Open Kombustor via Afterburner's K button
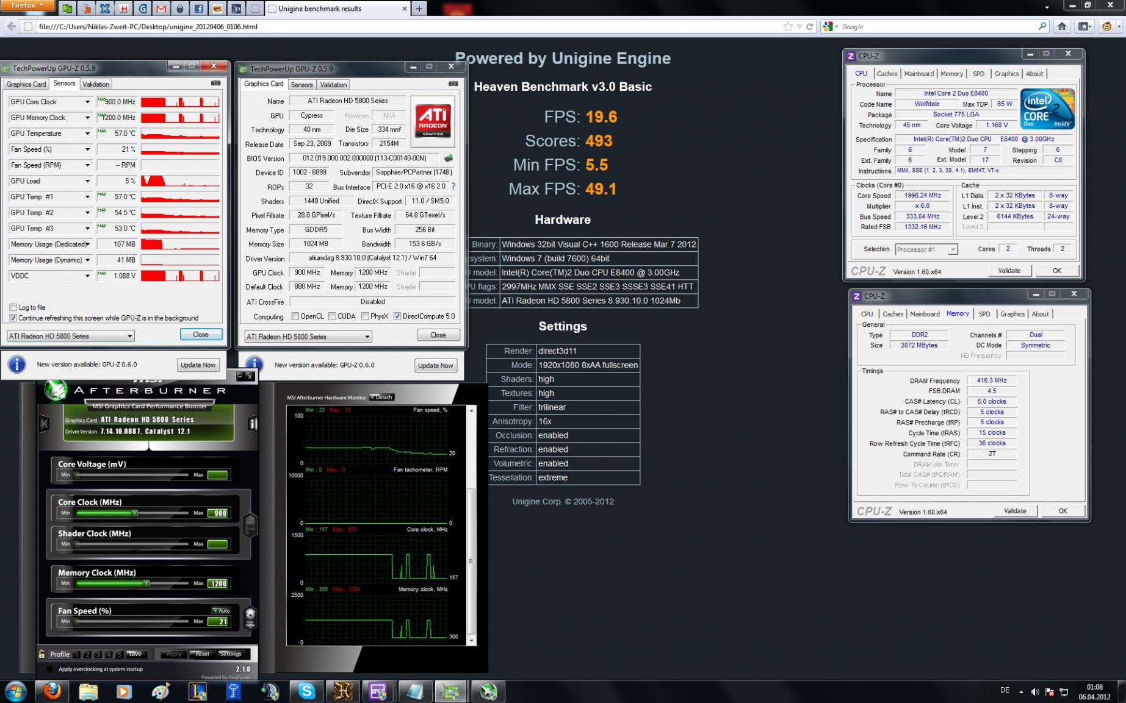Screen dimensions: 1126x703 [x=44, y=423]
